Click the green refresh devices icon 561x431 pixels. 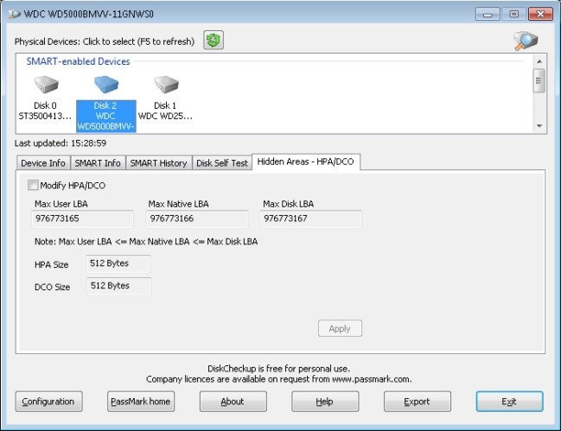click(214, 40)
